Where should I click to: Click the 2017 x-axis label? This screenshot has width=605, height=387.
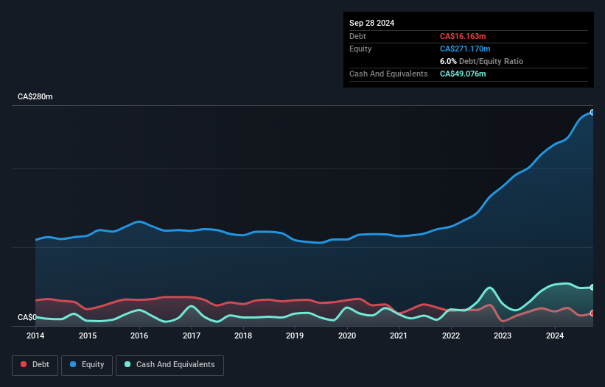pyautogui.click(x=192, y=335)
